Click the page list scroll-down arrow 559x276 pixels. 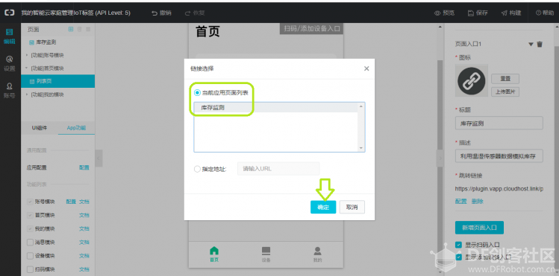point(360,148)
